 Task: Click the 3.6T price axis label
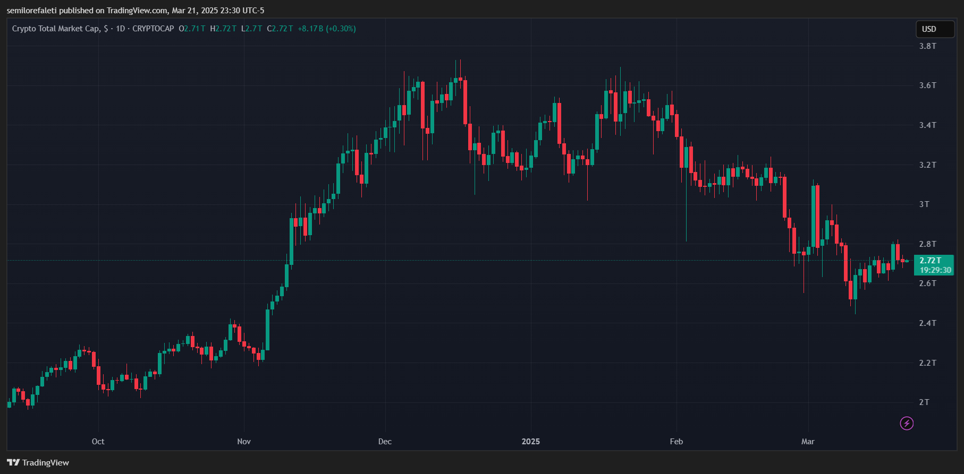928,85
